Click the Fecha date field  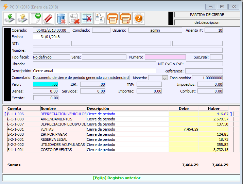(x=47, y=37)
